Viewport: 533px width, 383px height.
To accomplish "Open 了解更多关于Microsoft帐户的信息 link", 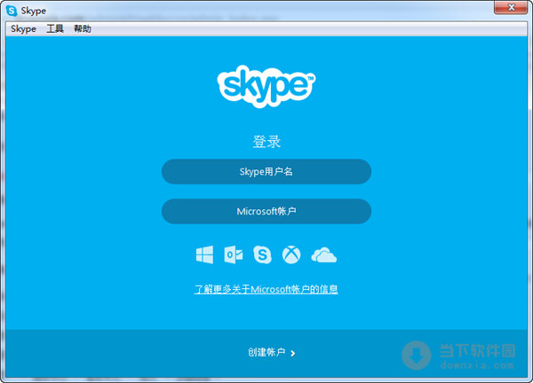I will 266,289.
